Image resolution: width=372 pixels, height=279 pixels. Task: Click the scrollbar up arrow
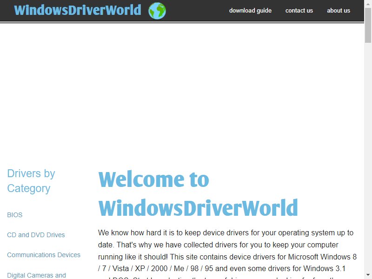point(368,3)
